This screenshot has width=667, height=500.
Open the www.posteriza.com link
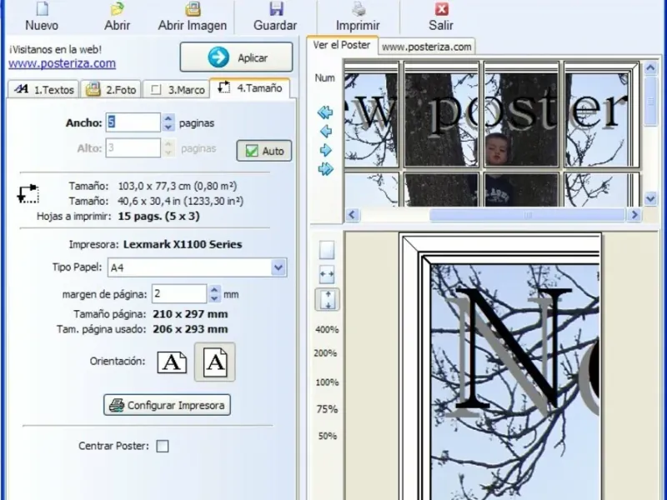[x=62, y=63]
